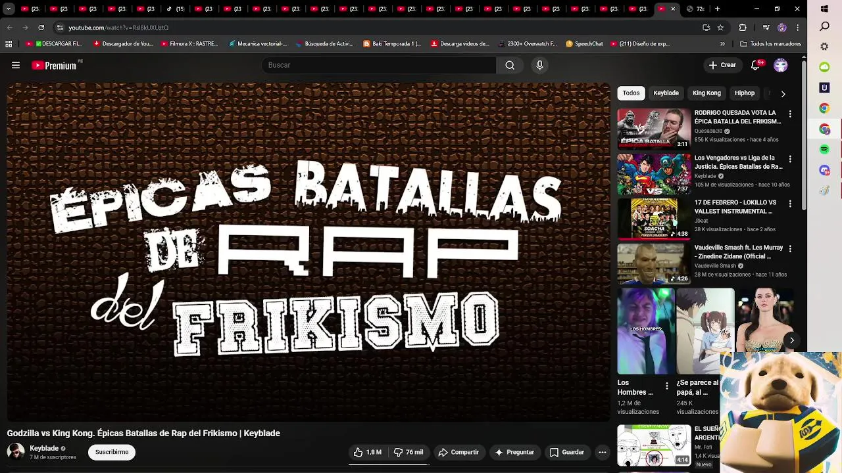This screenshot has width=842, height=473.
Task: Open the Los Hombres short thumbnail
Action: click(x=645, y=330)
